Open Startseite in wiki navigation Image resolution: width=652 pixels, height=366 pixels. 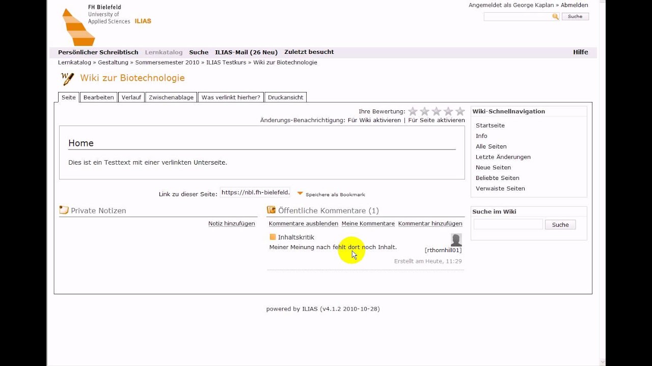pyautogui.click(x=490, y=126)
